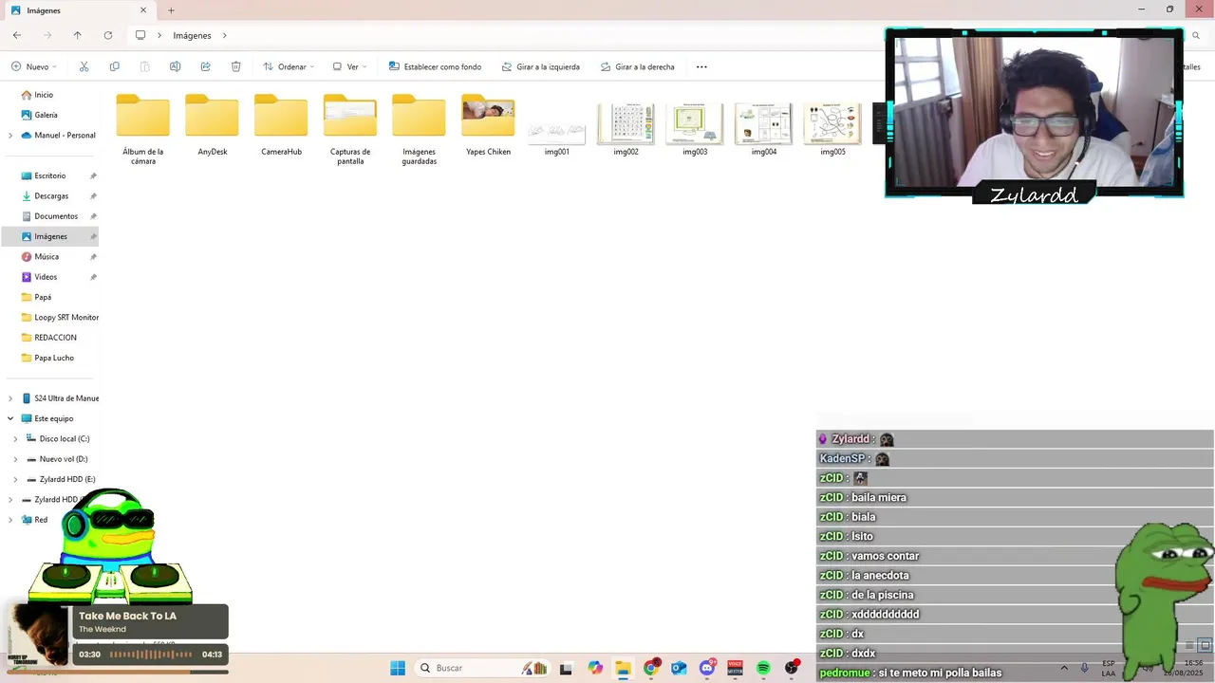Click the microphone tray icon
The width and height of the screenshot is (1215, 683).
pyautogui.click(x=1084, y=668)
